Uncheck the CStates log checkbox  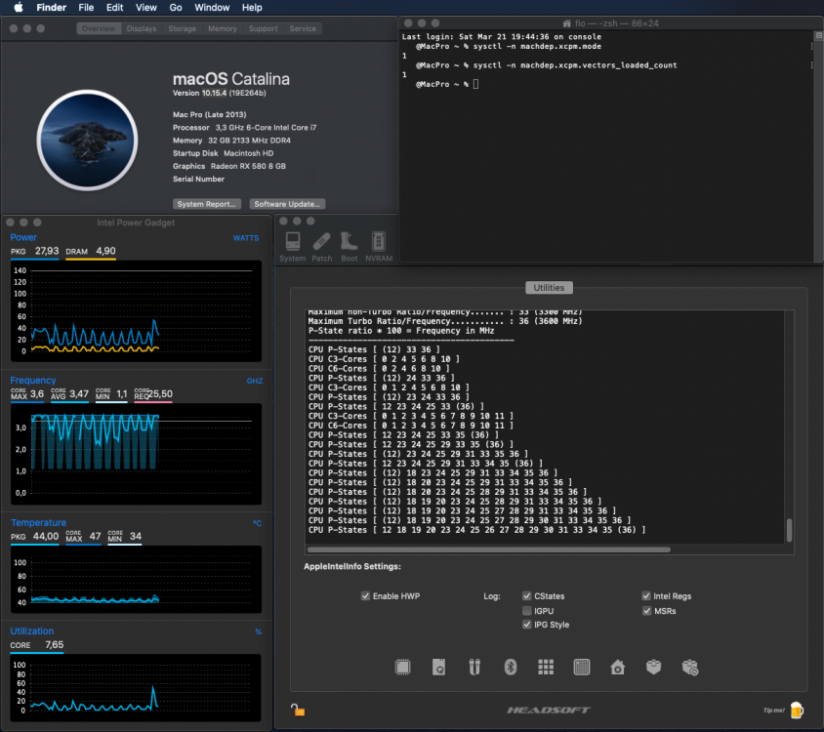(x=526, y=596)
